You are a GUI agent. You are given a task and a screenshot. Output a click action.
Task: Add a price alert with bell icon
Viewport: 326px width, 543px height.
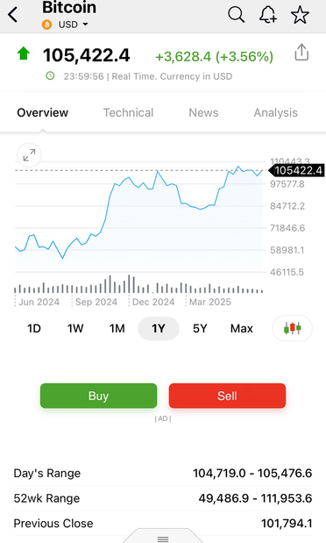(268, 15)
